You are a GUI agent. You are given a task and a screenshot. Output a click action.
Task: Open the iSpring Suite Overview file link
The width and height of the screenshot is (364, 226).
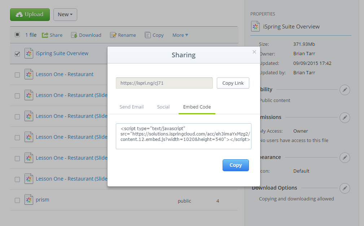click(x=62, y=53)
